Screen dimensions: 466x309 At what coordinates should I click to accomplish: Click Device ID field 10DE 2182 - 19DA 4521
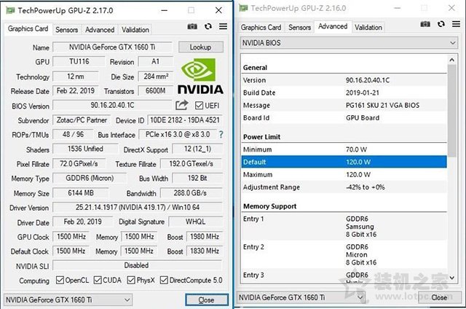point(185,120)
